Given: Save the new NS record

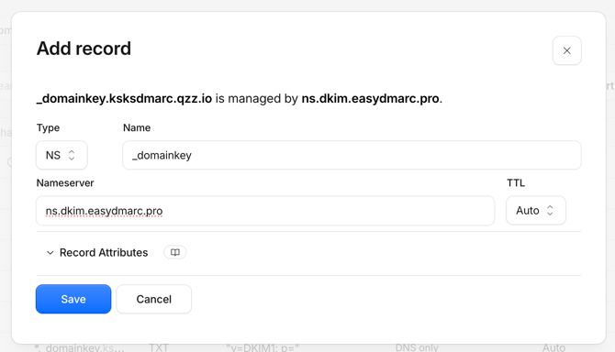Looking at the screenshot, I should click(x=73, y=299).
